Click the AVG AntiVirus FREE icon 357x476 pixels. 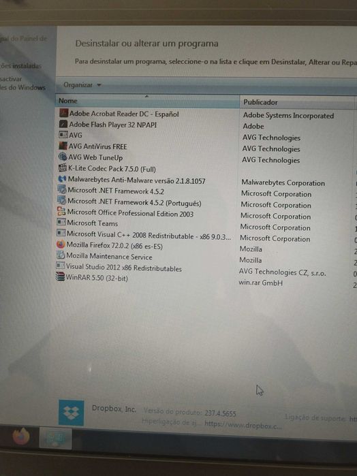pos(63,146)
